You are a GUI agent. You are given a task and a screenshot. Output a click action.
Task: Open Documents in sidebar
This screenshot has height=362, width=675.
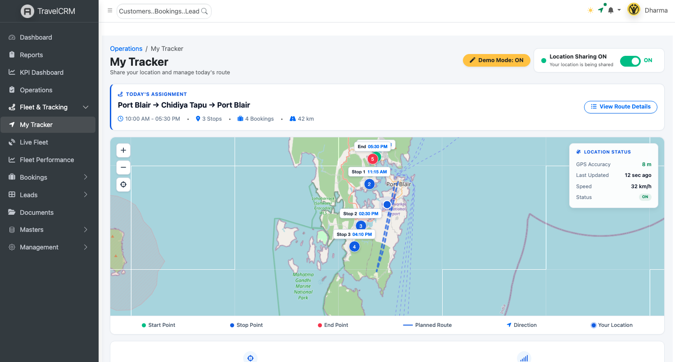tap(48, 213)
